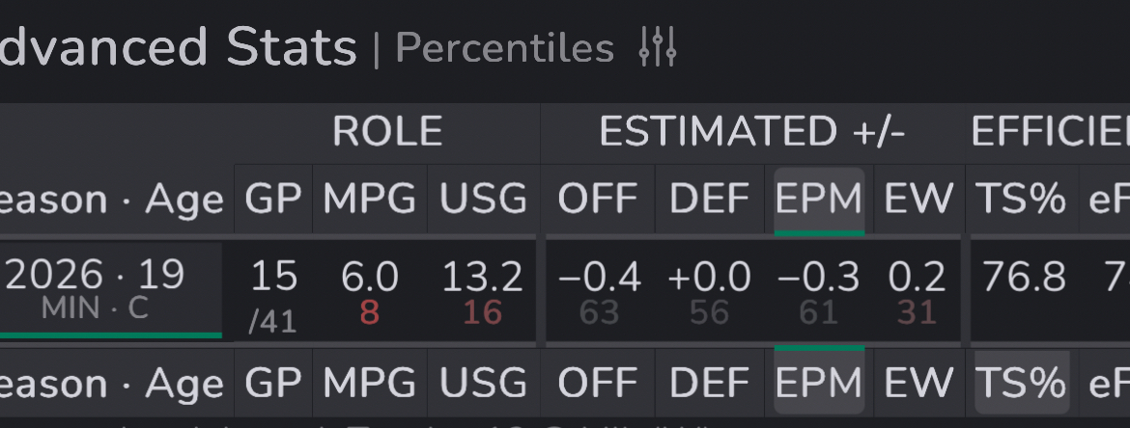
Task: Click the EW column in top header
Action: [x=918, y=200]
